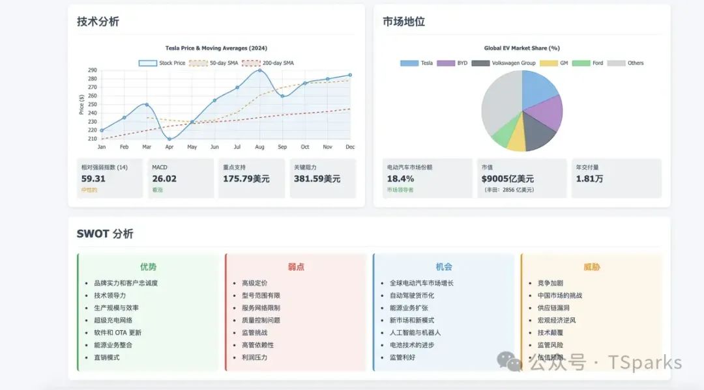Hide Others legend entry in market share chart
Screen dimensions: 704x390
click(x=616, y=63)
